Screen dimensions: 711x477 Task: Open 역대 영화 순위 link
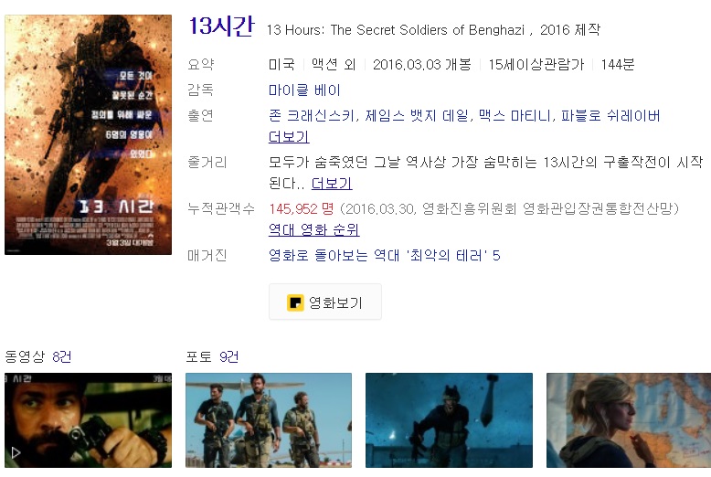(x=313, y=229)
